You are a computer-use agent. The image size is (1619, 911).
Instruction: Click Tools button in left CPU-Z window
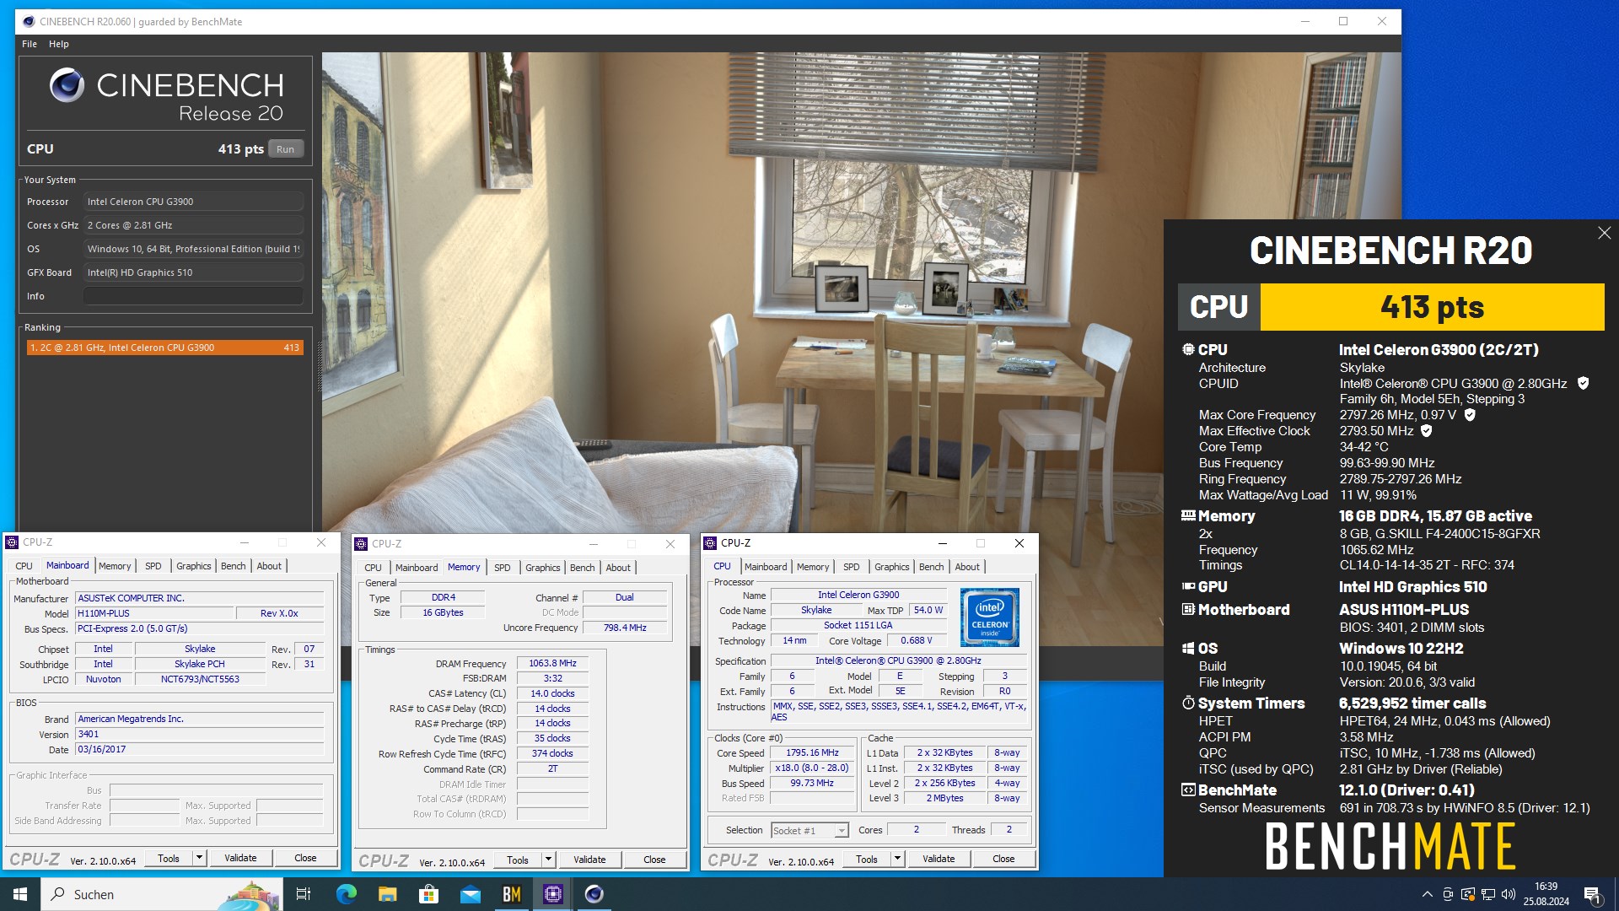(x=169, y=858)
